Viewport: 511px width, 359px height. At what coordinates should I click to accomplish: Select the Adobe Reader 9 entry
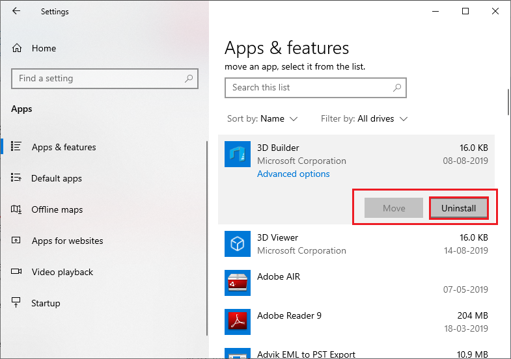click(356, 322)
